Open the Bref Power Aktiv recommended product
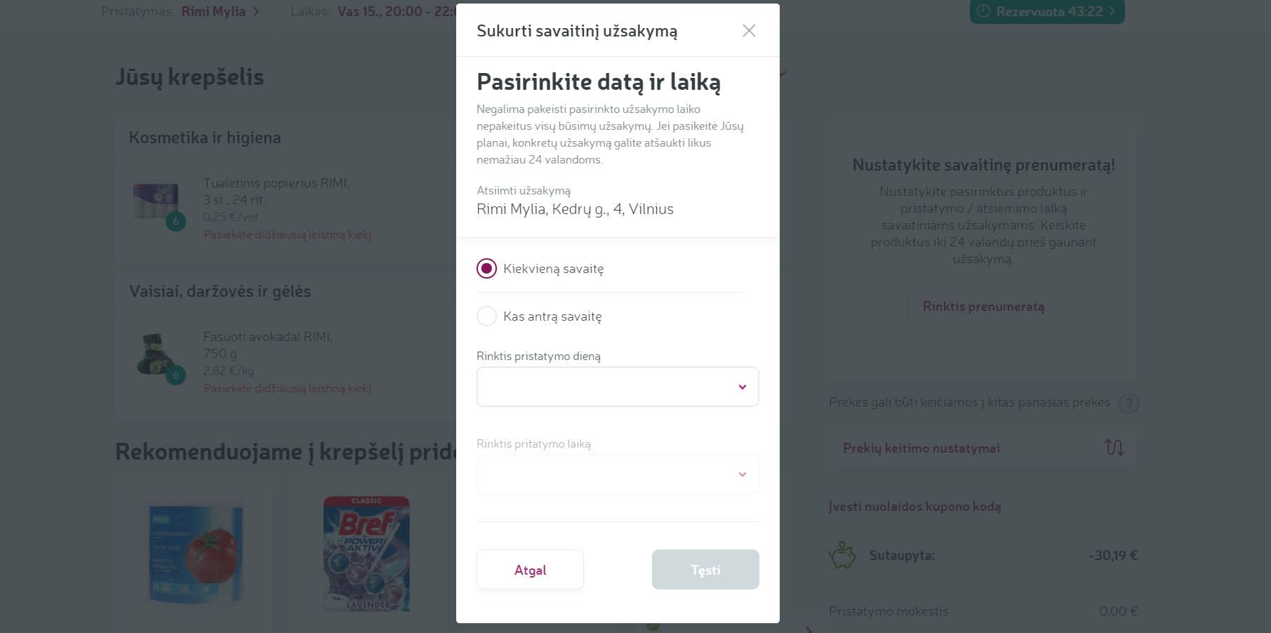This screenshot has height=633, width=1271. [366, 554]
